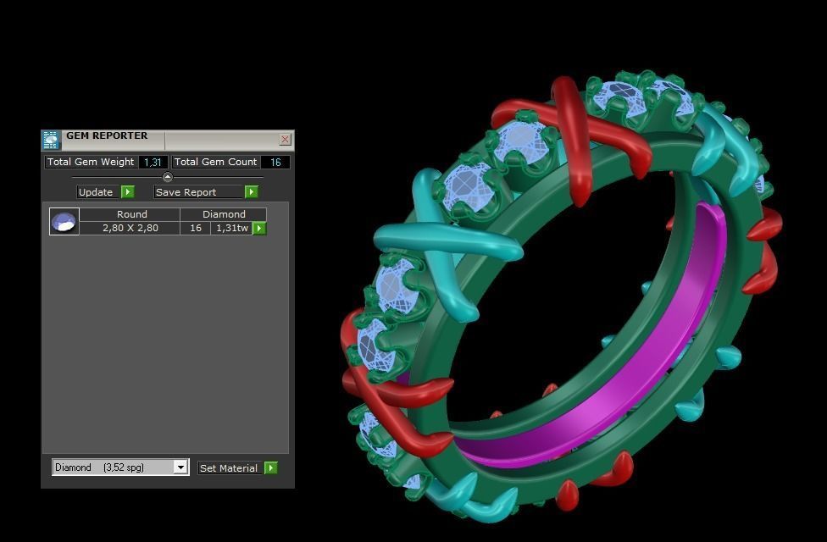The height and width of the screenshot is (542, 827).
Task: Click the 'Total Gem Count' label
Action: (216, 162)
